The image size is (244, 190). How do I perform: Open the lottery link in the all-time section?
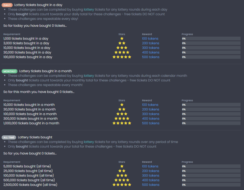click(x=89, y=142)
